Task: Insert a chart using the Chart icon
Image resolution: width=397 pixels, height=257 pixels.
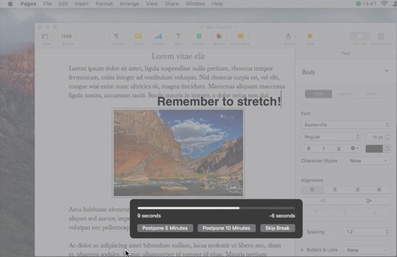Action: (x=158, y=37)
